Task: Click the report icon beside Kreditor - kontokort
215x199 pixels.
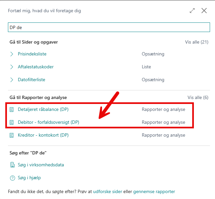Action: 12,135
